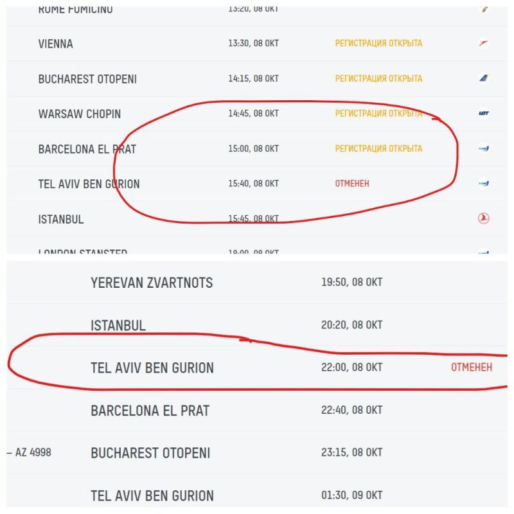
Task: Select Tel Aviv Ben Gurion 01:30 flight
Action: tap(152, 496)
